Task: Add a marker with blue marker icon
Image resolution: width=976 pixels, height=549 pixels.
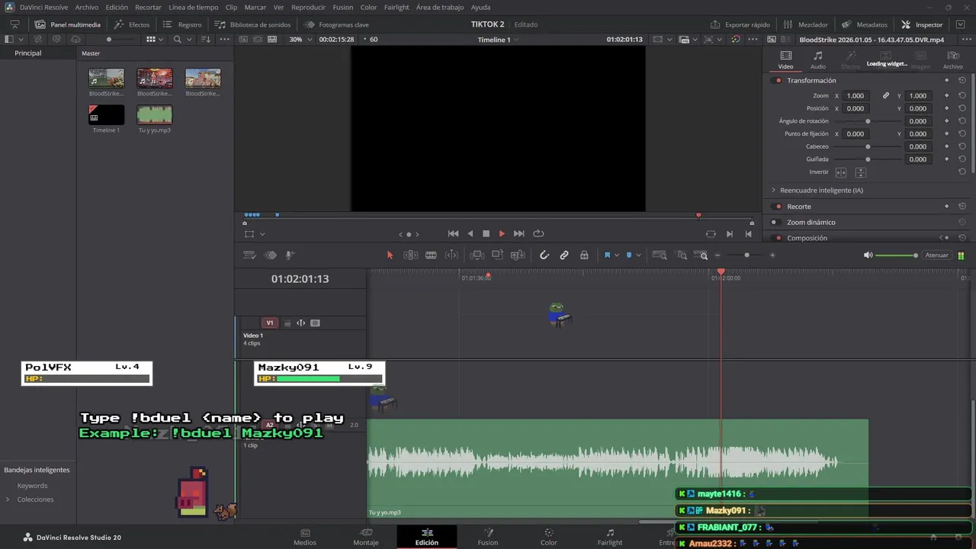Action: (x=628, y=255)
